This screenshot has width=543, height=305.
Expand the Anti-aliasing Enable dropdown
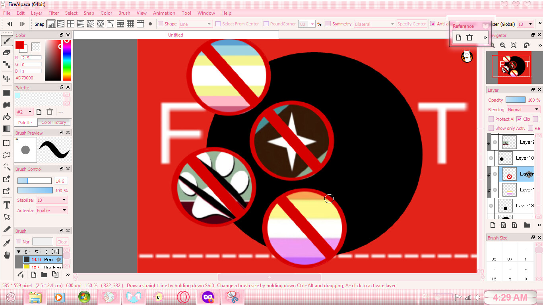tap(52, 210)
